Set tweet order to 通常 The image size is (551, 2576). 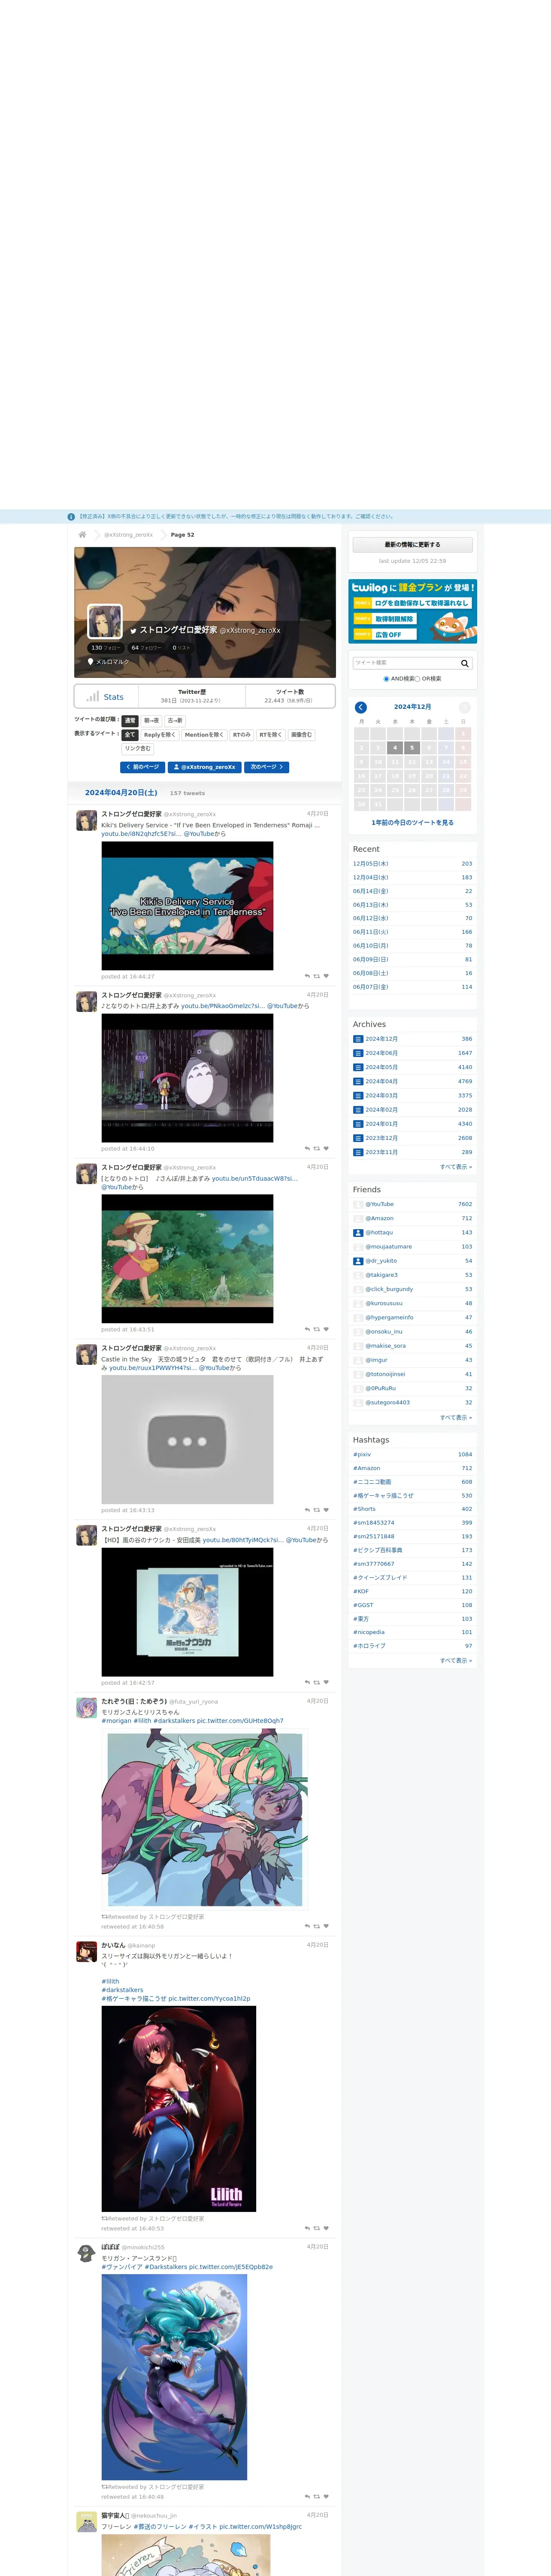click(130, 720)
